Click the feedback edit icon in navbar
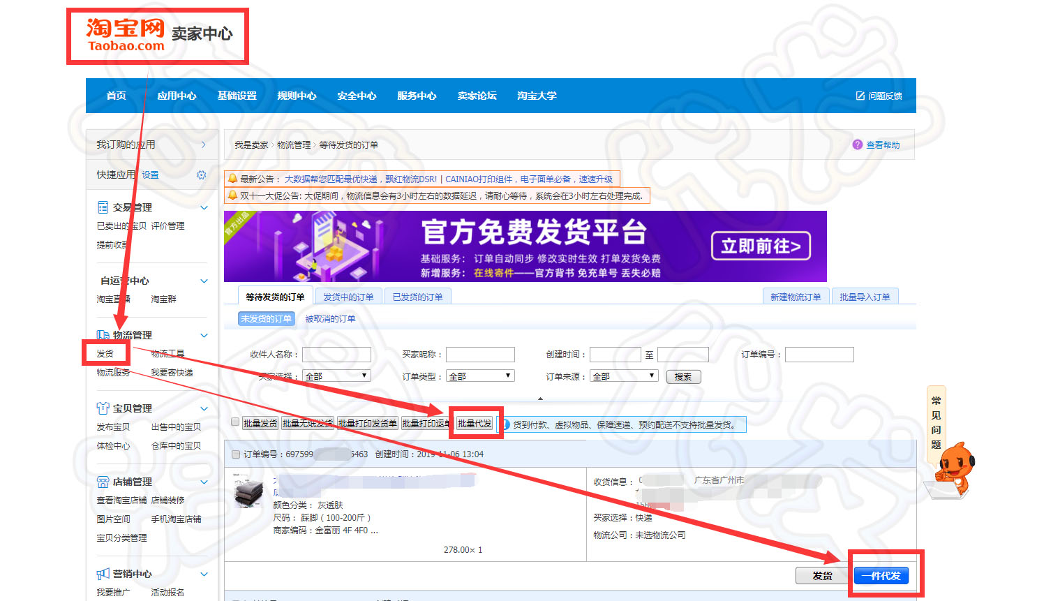Viewport: 1037px width, 601px height. tap(860, 96)
